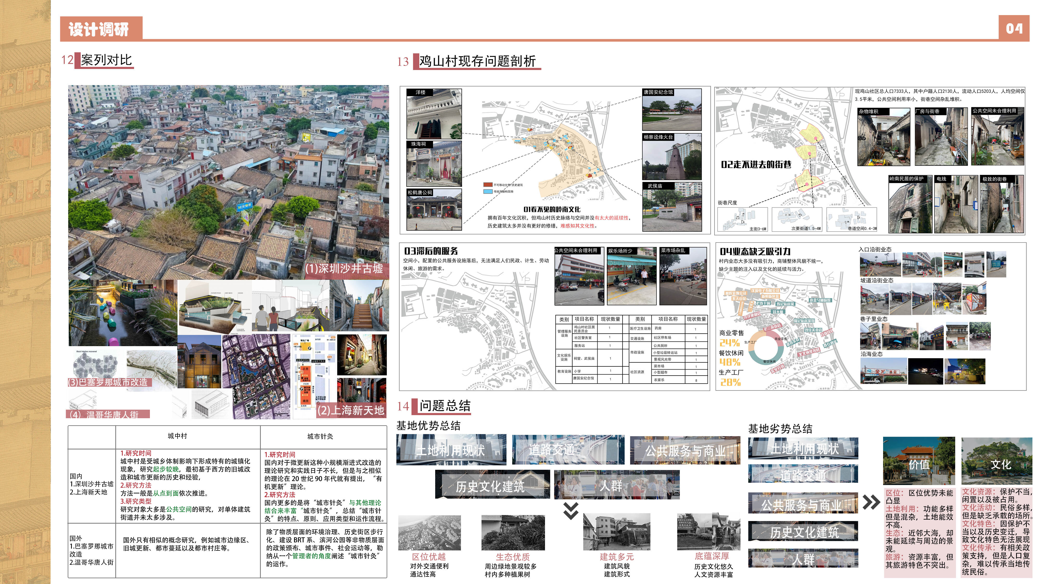The image size is (1039, 584).
Task: Click the 主街3~6M street scale diagram
Action: (x=743, y=219)
